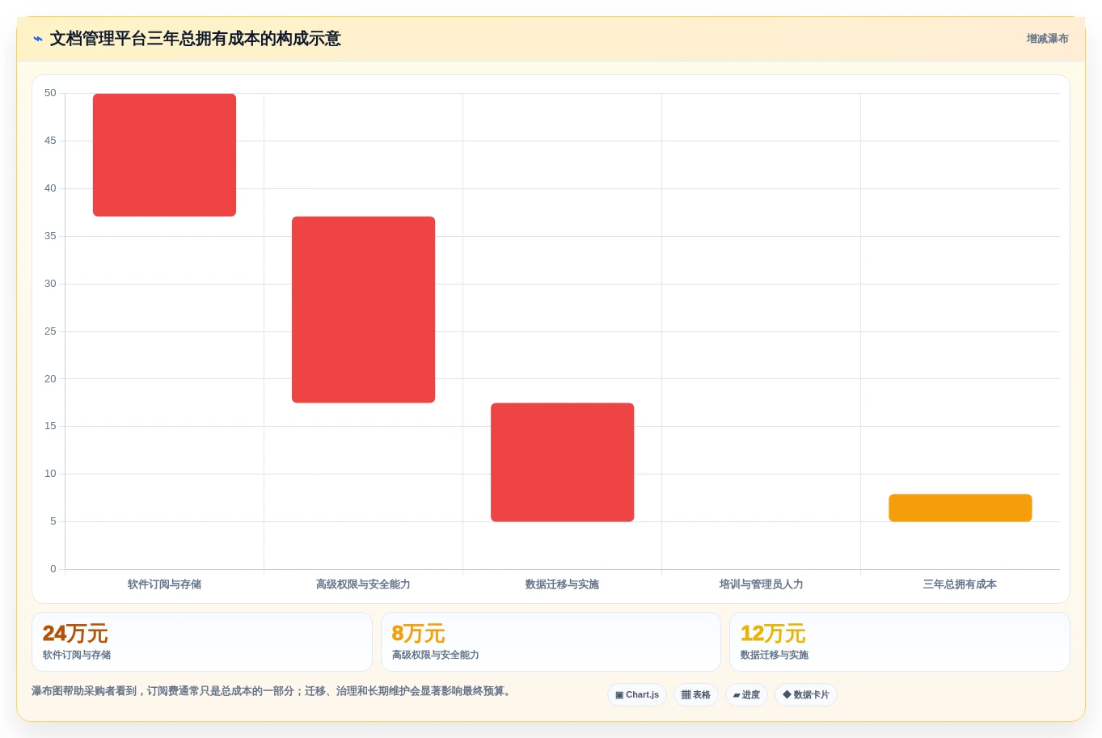Image resolution: width=1102 pixels, height=738 pixels.
Task: Click the red 高级权限与安全能力 waterfall bar
Action: [363, 310]
